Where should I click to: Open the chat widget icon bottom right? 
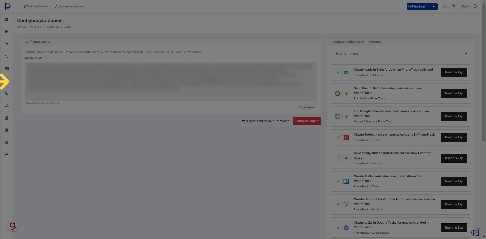click(x=475, y=232)
